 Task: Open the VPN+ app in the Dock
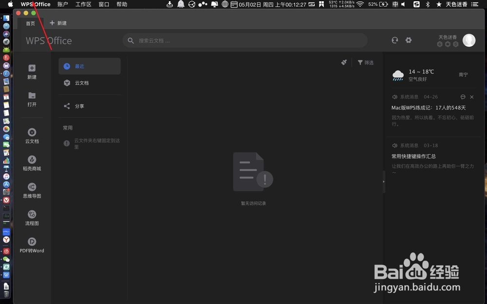pyautogui.click(x=6, y=232)
